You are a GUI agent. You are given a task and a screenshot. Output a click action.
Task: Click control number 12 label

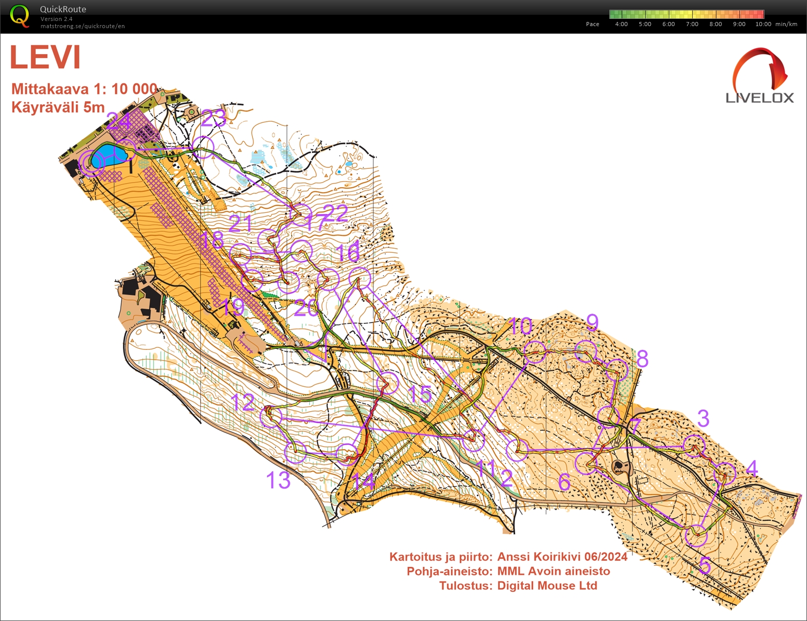(x=243, y=403)
